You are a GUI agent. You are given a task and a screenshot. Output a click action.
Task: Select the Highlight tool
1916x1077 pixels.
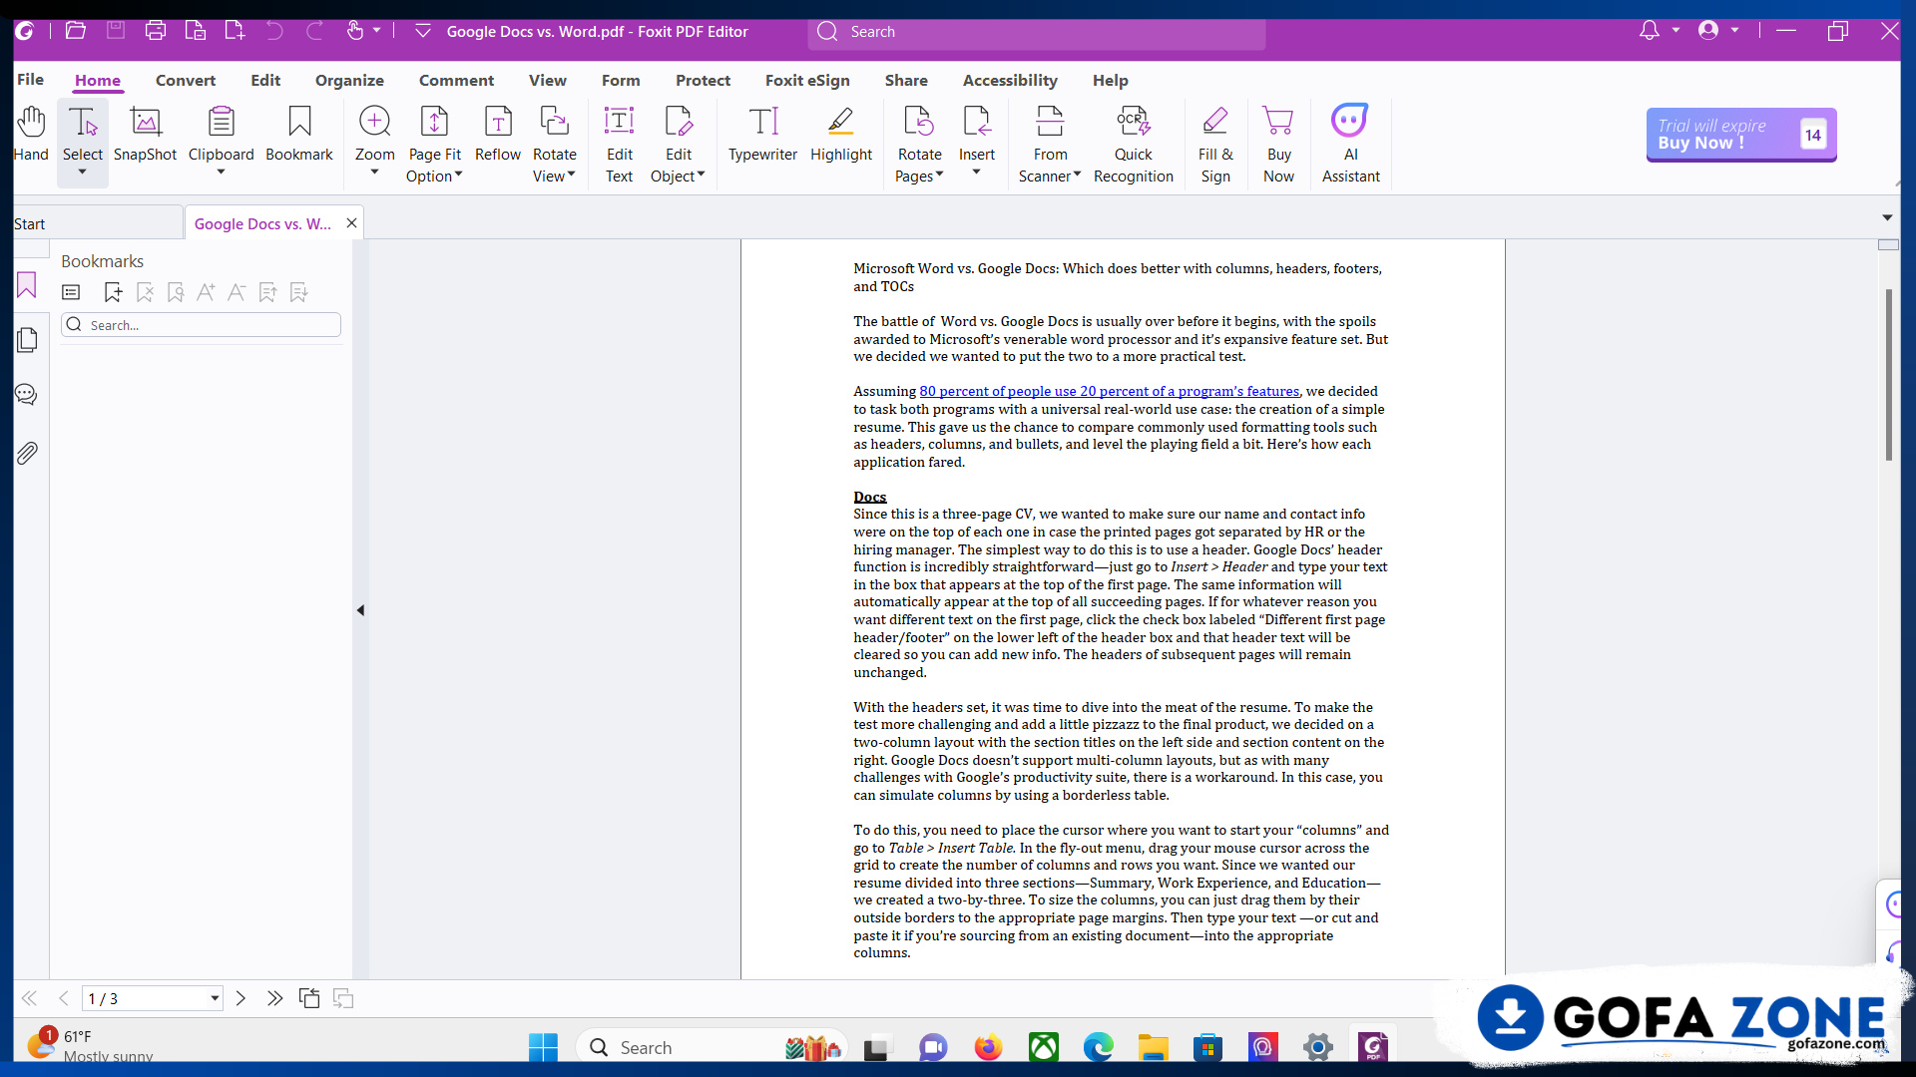[841, 134]
